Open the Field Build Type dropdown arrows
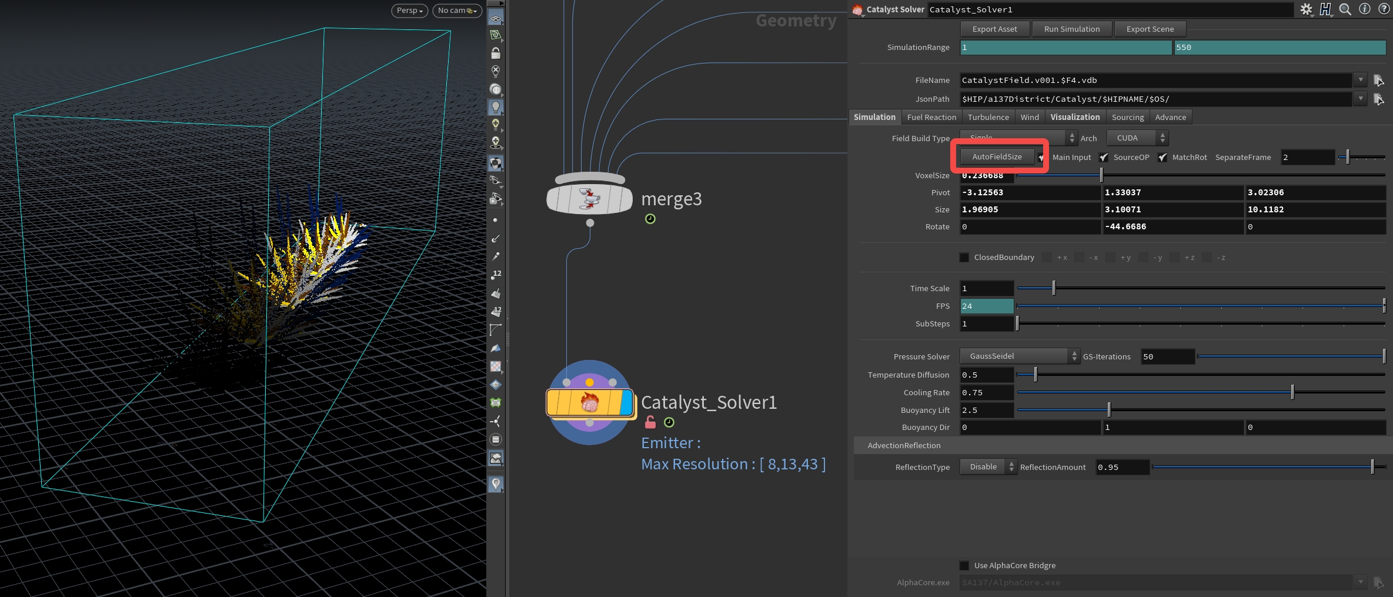Image resolution: width=1393 pixels, height=597 pixels. pyautogui.click(x=1072, y=138)
